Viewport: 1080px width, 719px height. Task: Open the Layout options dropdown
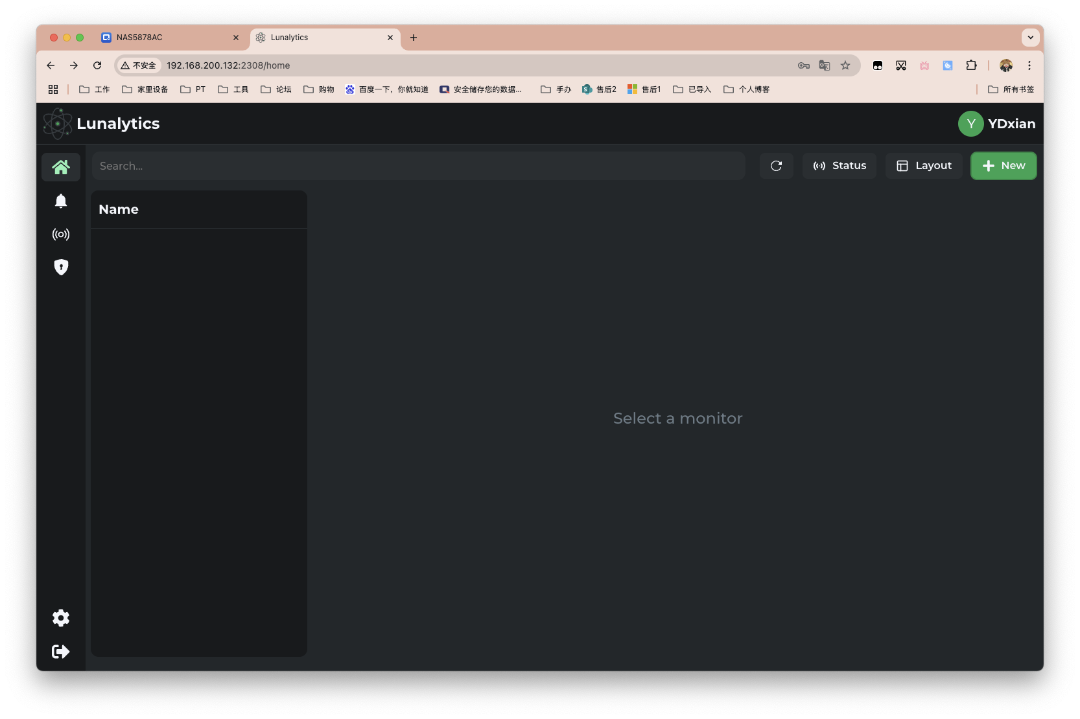tap(924, 166)
